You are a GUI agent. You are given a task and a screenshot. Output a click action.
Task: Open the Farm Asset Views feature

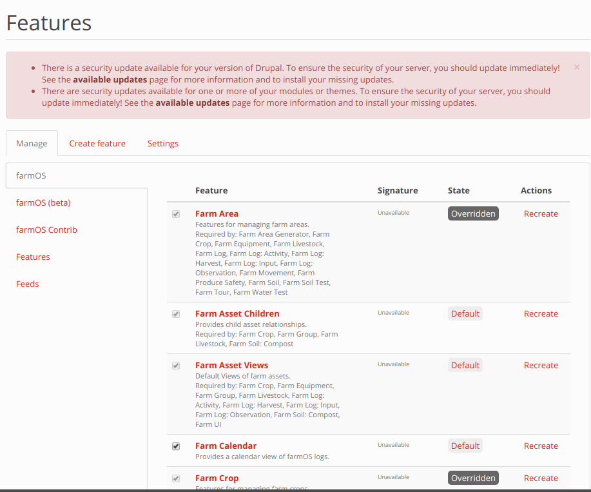[x=231, y=365]
